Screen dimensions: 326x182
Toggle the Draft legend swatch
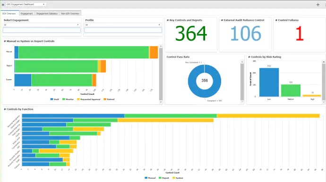51,99
